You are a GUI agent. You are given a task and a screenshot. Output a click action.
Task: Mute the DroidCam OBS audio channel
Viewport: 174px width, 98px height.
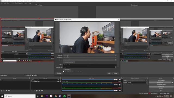pos(117,85)
